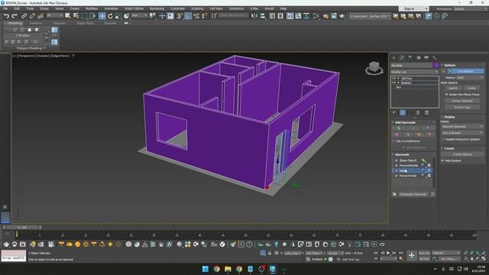Activate the Select and Move tool

pyautogui.click(x=102, y=16)
